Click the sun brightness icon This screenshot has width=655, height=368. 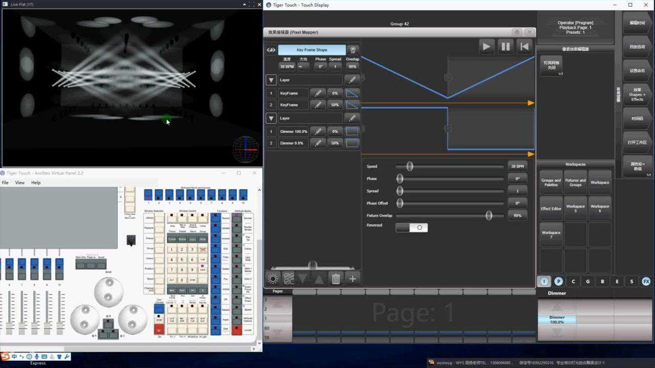point(273,279)
